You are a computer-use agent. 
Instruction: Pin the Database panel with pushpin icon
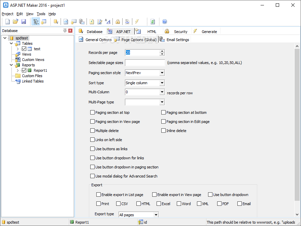(65, 31)
